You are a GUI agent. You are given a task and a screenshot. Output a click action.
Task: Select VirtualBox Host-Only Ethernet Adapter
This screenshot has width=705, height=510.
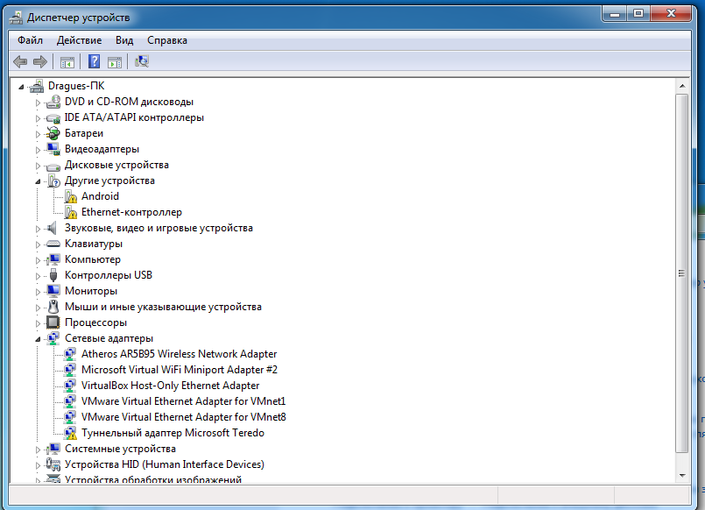coord(171,386)
